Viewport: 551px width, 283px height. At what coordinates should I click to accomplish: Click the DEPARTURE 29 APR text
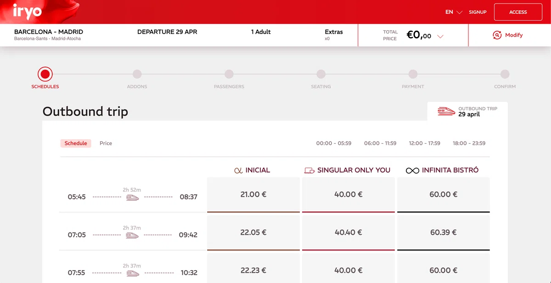point(167,32)
